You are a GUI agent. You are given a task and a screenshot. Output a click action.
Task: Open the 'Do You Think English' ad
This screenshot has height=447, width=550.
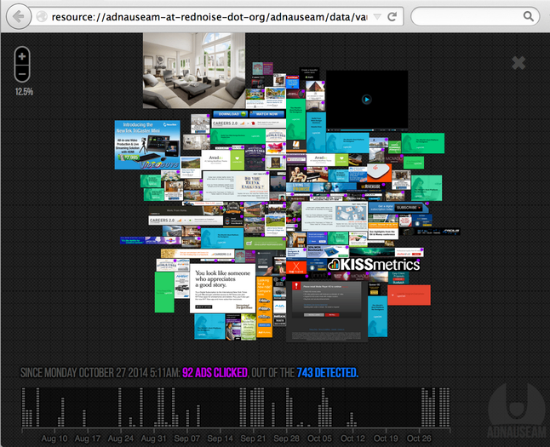pyautogui.click(x=236, y=186)
